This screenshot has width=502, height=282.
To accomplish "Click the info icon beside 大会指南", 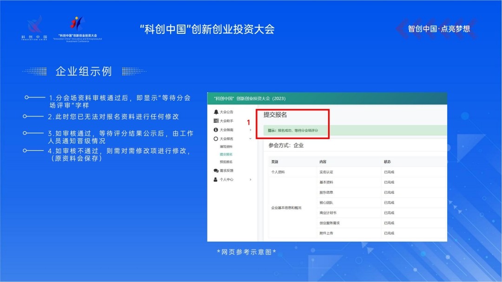I will (216, 130).
